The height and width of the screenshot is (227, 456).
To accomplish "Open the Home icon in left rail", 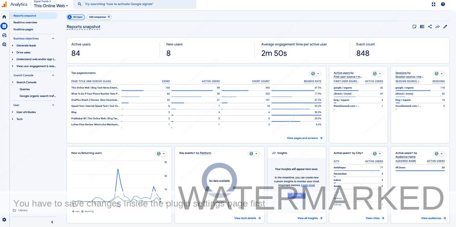I will 4,17.
